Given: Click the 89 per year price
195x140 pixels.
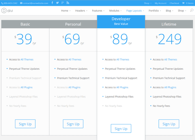Looking at the screenshot, I should click(121, 39).
